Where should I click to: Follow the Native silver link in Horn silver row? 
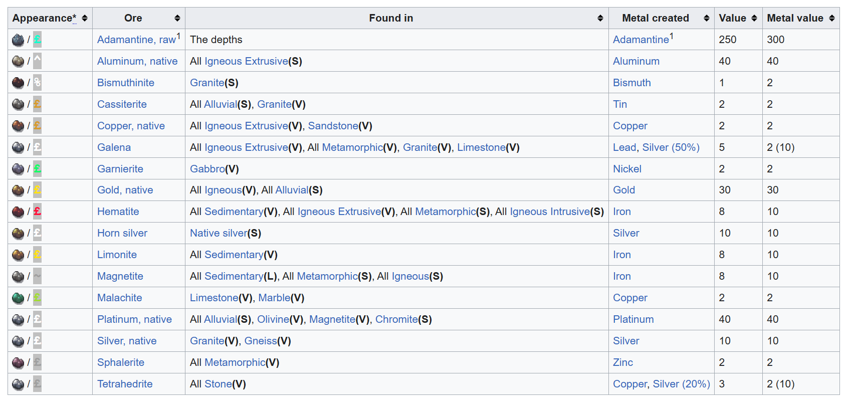219,233
